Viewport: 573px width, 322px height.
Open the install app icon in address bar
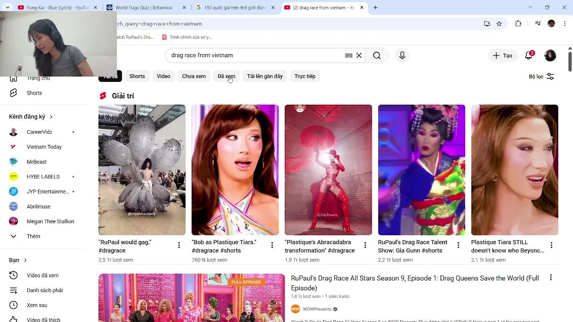[x=487, y=24]
